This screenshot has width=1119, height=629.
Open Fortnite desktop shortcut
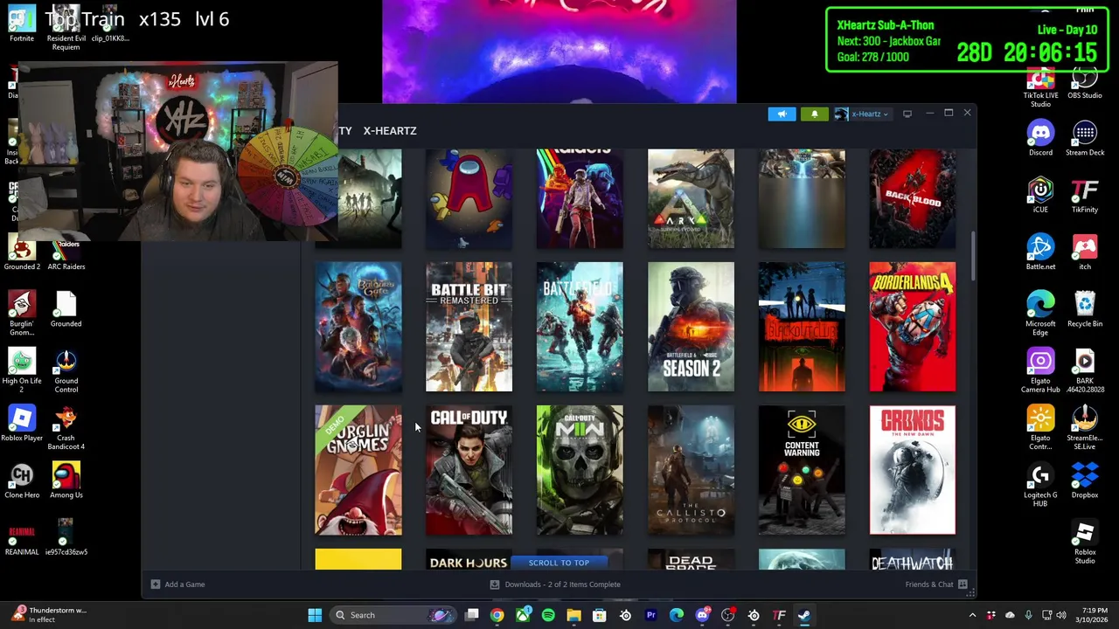pos(22,24)
